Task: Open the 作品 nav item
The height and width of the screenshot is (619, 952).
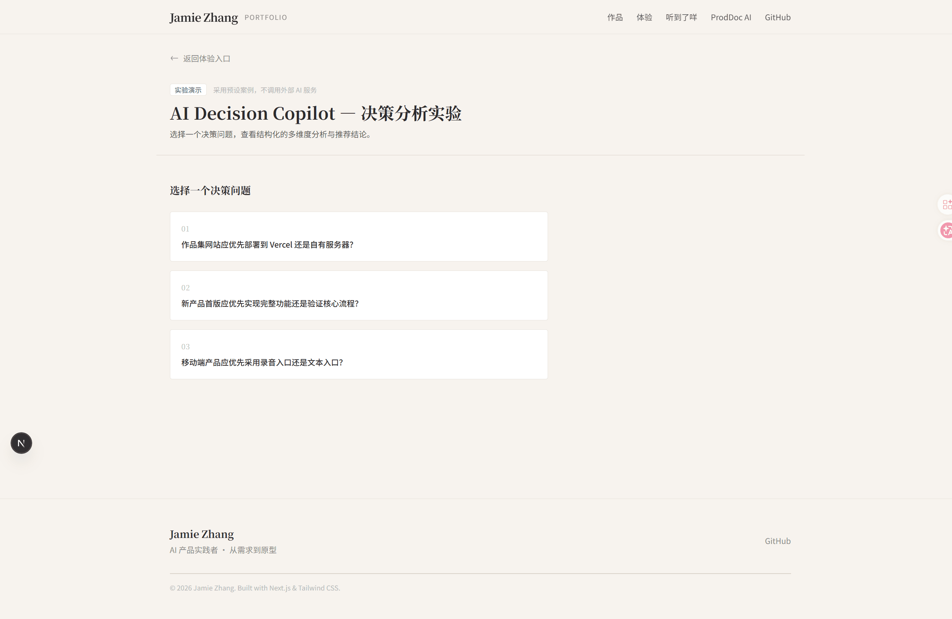Action: point(615,17)
